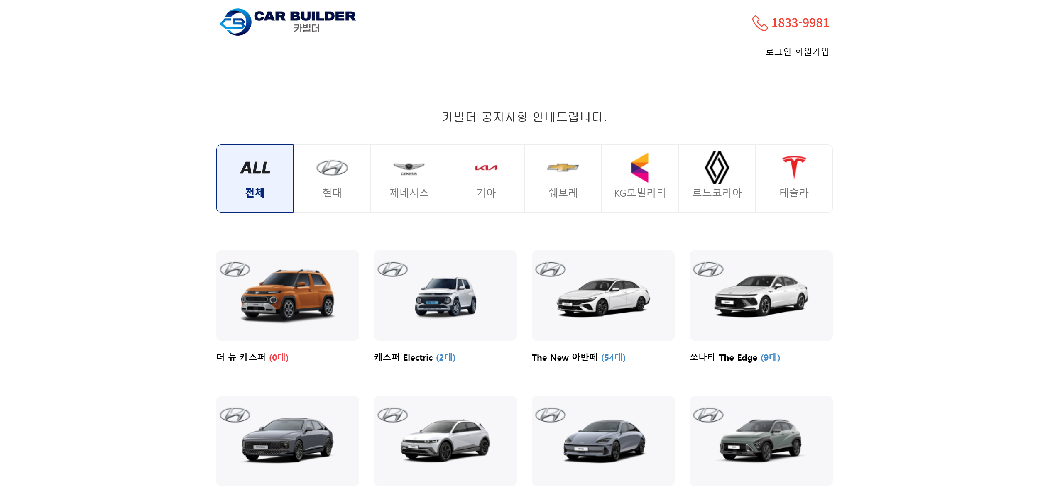Open the 쏘나타 The Edge thumbnail

tap(761, 296)
